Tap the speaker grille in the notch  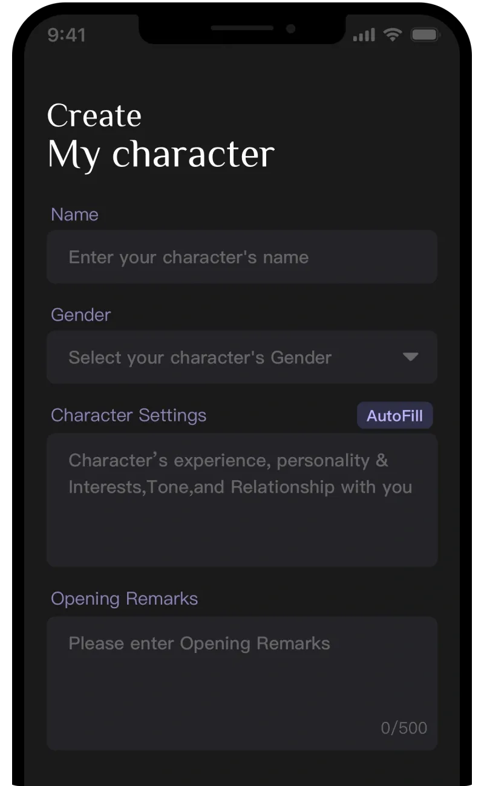pyautogui.click(x=242, y=28)
